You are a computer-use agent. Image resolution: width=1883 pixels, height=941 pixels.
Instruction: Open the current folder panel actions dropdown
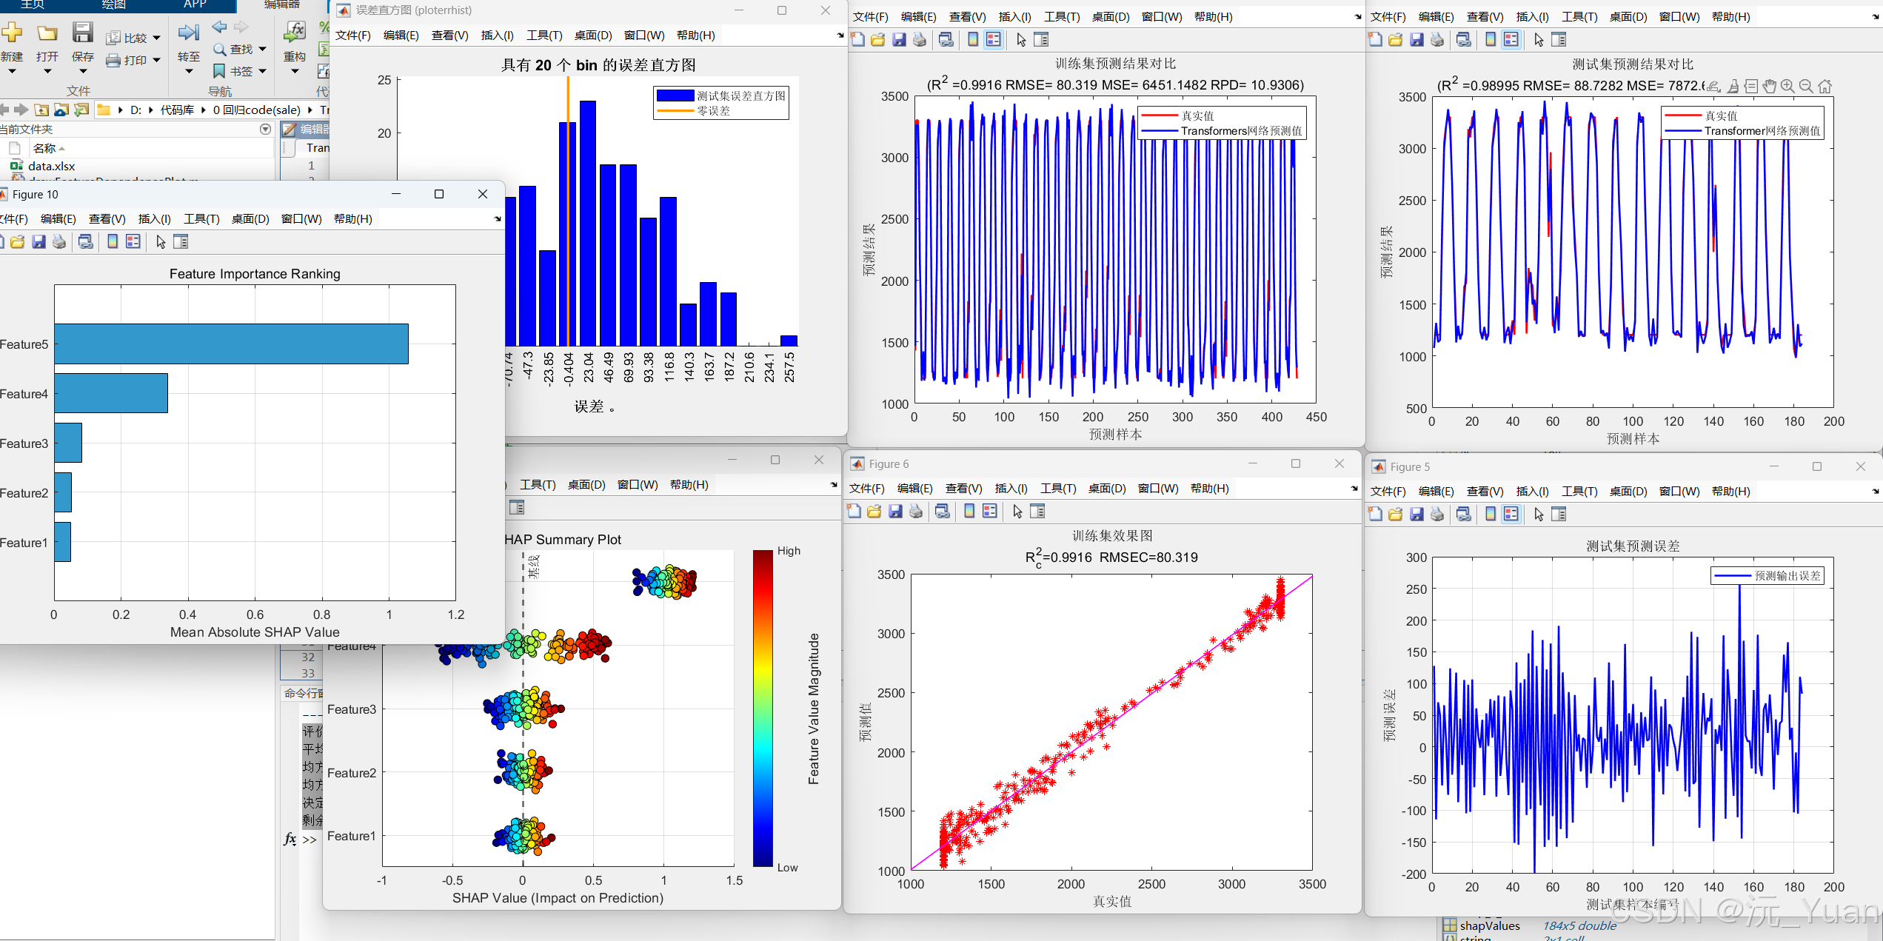[x=266, y=130]
